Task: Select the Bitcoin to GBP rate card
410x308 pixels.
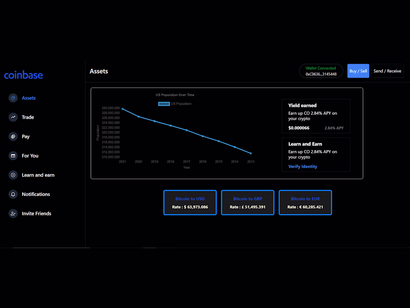Action: 247,202
